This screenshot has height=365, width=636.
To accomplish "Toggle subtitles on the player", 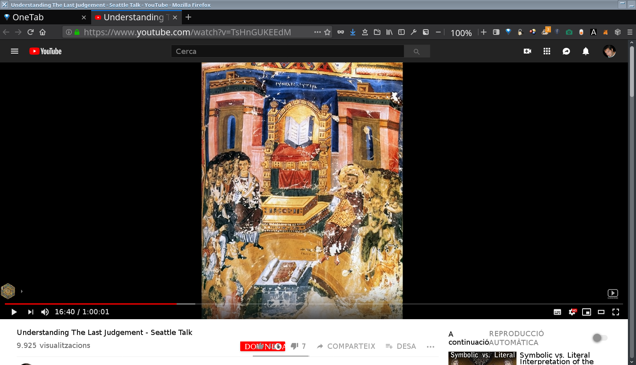I will click(x=557, y=312).
